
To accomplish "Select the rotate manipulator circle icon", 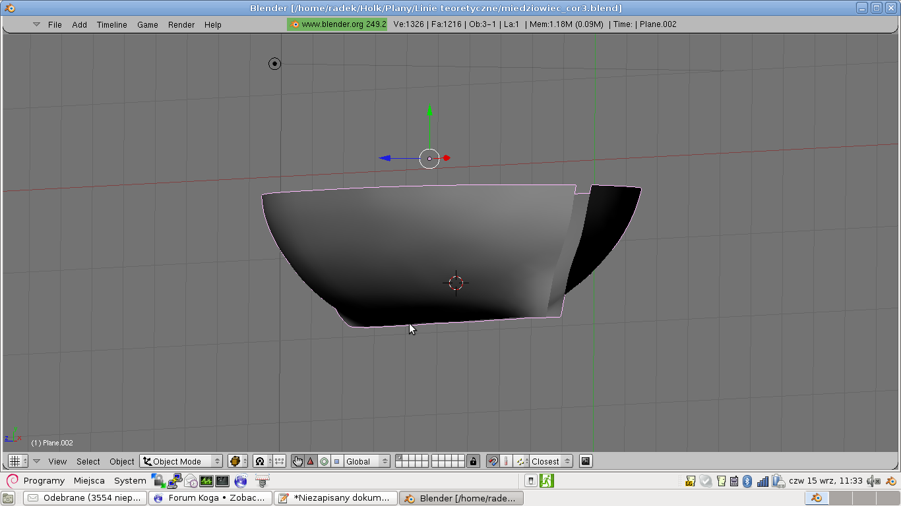I will coord(324,461).
